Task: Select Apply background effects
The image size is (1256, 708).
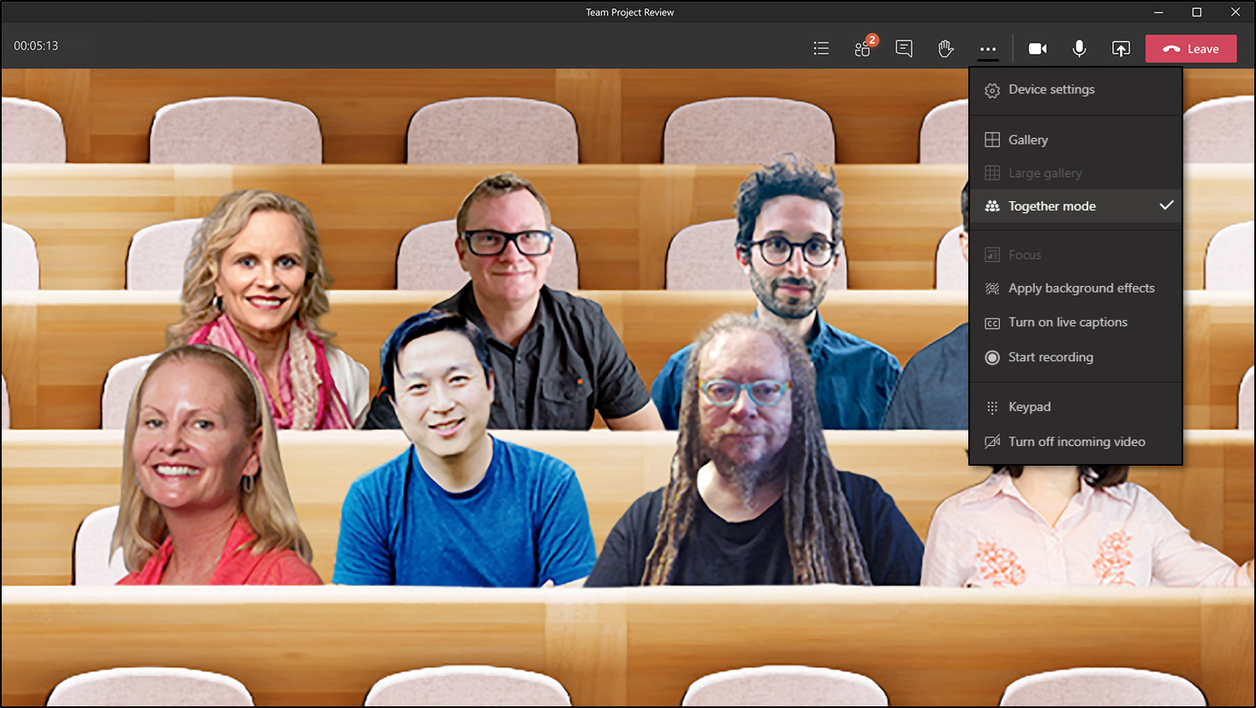Action: (x=1080, y=289)
